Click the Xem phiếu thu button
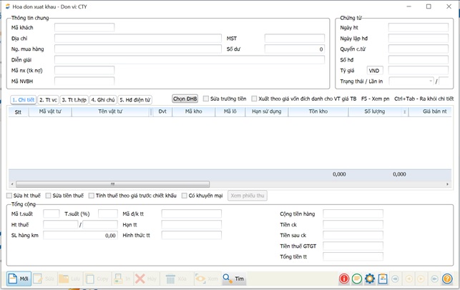Viewport: 460px width, 290px height. [248, 196]
